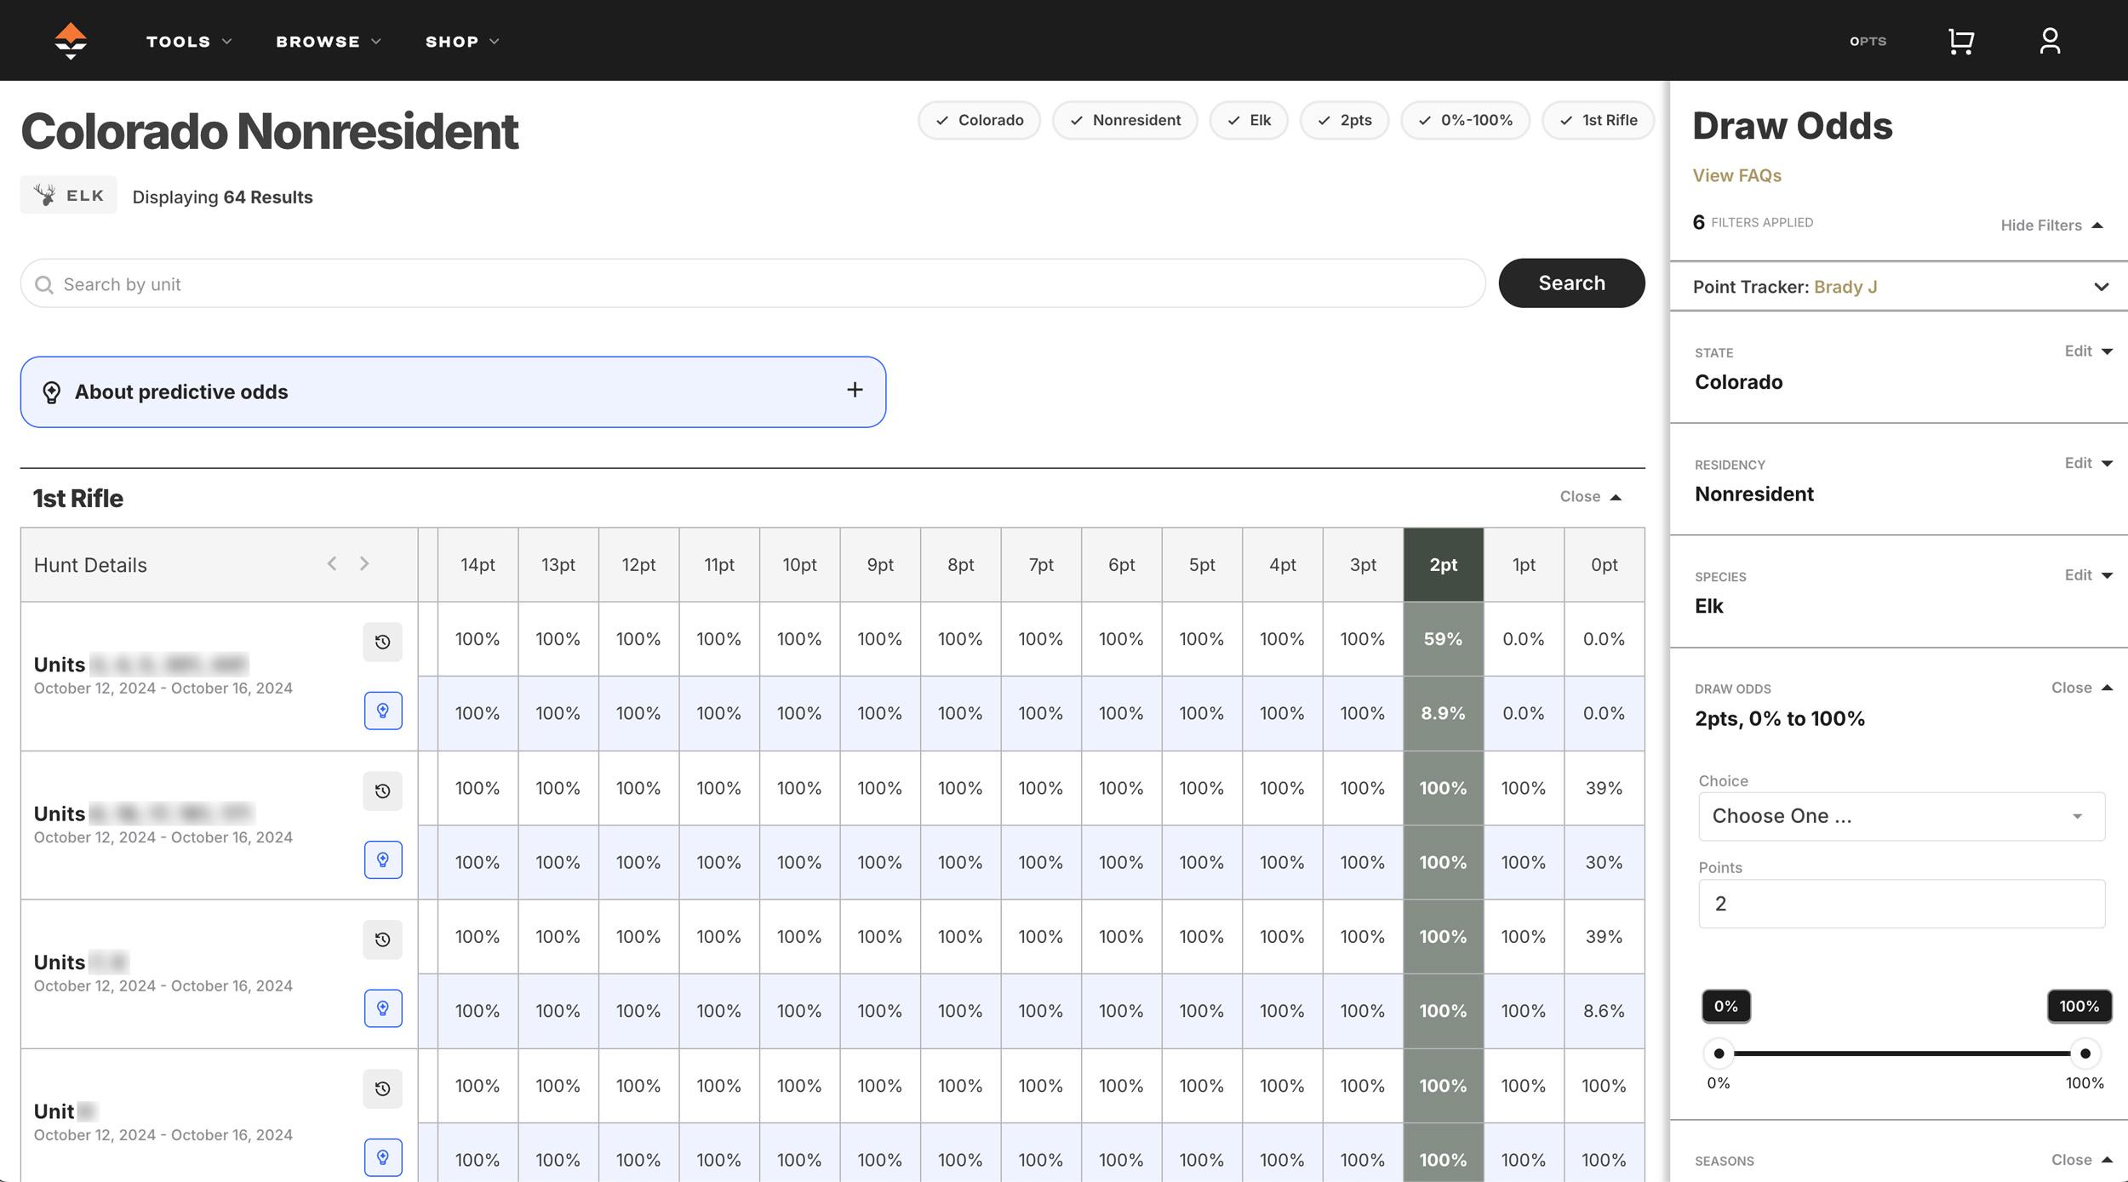Click the lightbulb icon beside About predictive odds

tap(52, 391)
